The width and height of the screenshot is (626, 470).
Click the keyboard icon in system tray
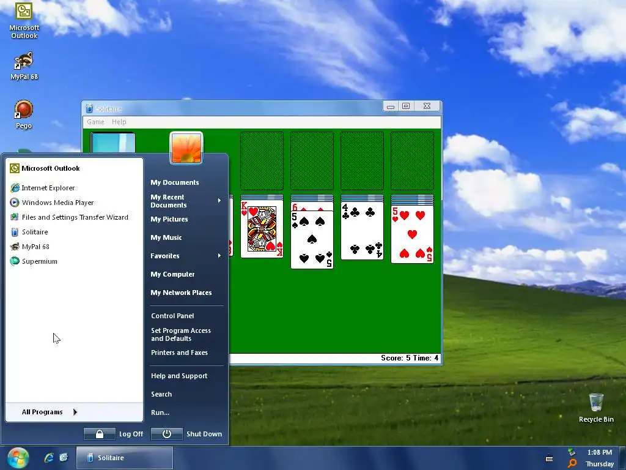tap(550, 458)
